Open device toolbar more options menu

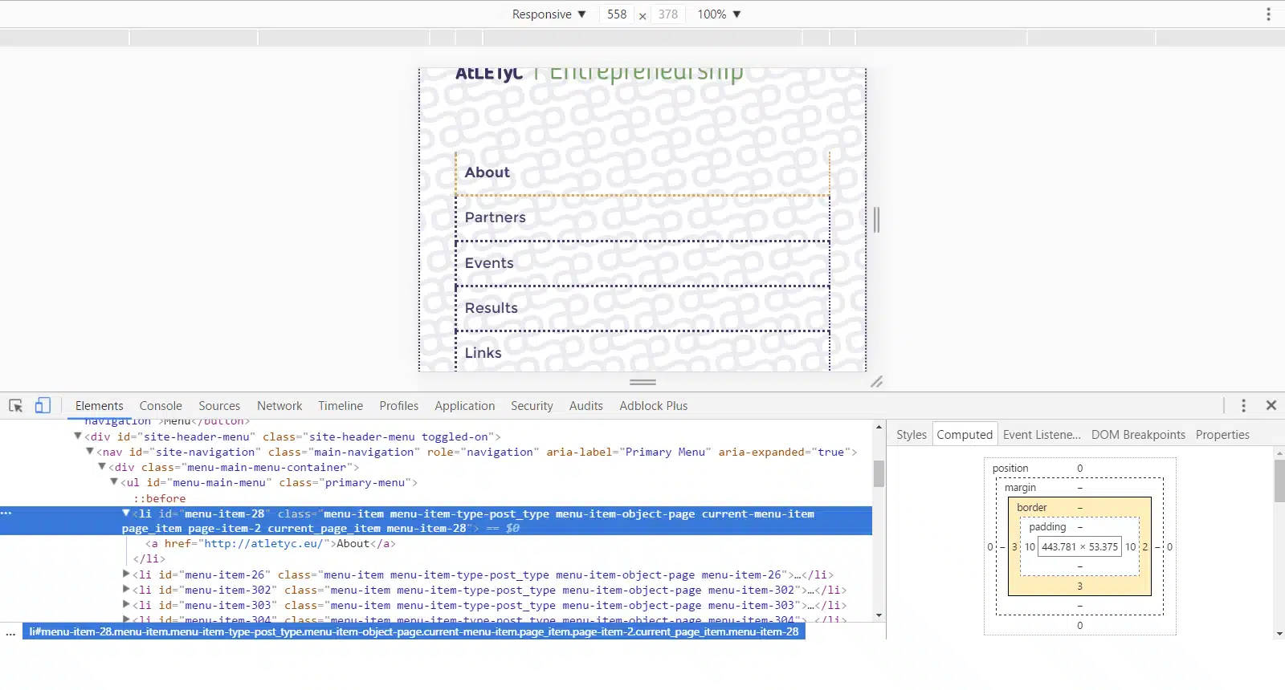pos(1268,14)
